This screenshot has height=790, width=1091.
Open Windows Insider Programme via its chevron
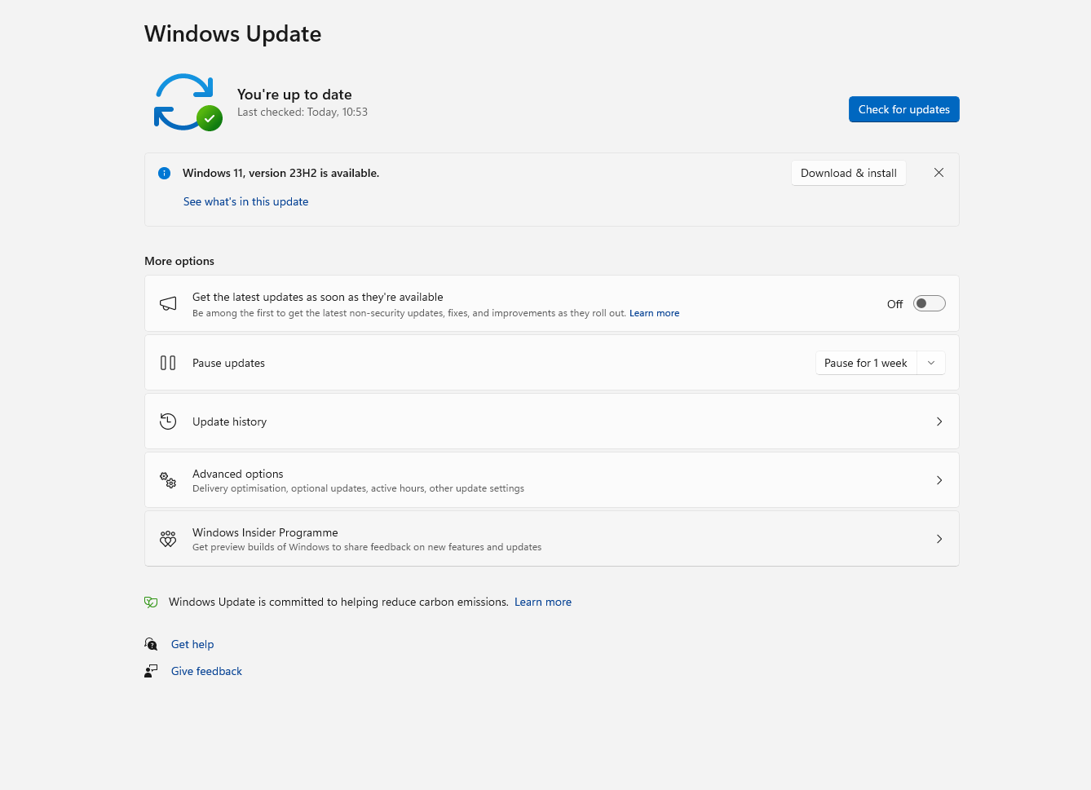point(939,539)
